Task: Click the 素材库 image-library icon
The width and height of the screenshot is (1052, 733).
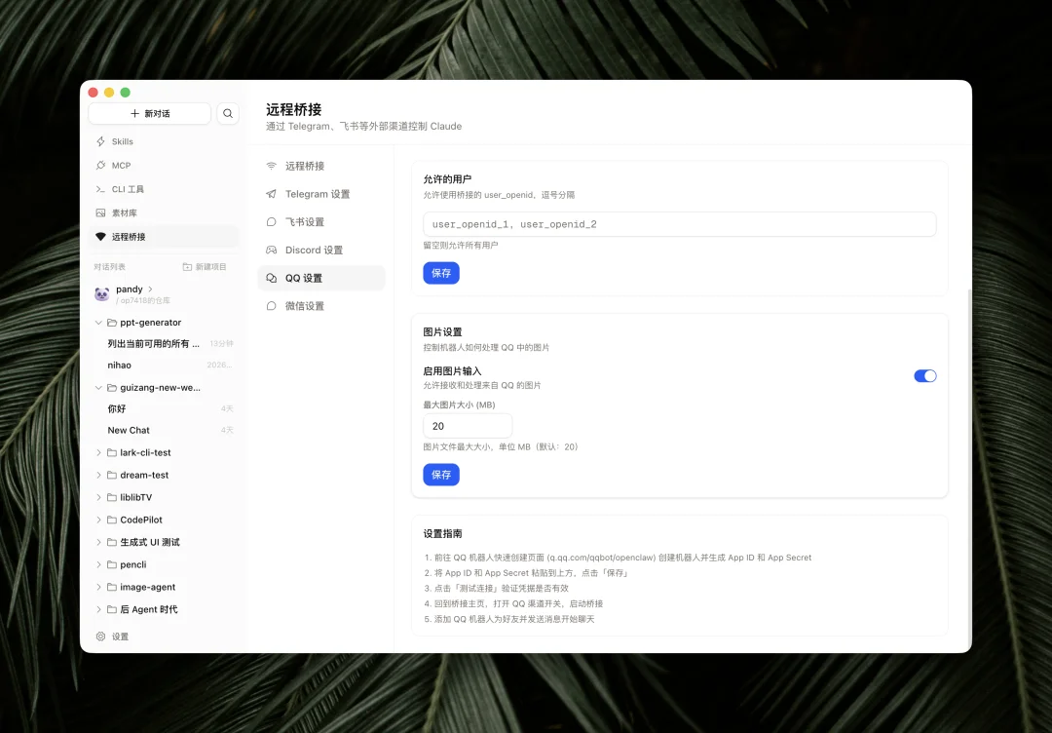Action: point(100,212)
